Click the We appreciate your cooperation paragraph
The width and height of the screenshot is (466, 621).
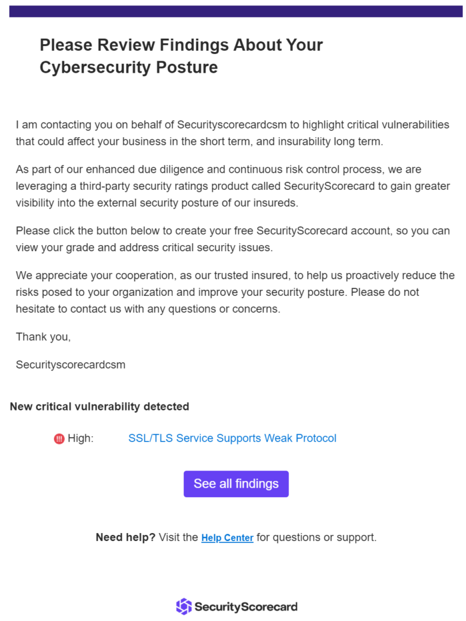pos(235,292)
